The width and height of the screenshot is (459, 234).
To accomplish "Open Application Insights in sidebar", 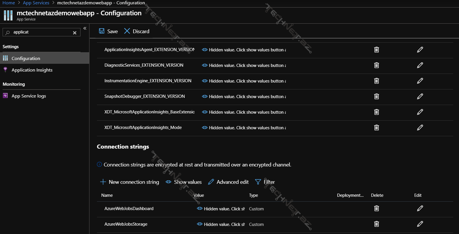I will (32, 70).
